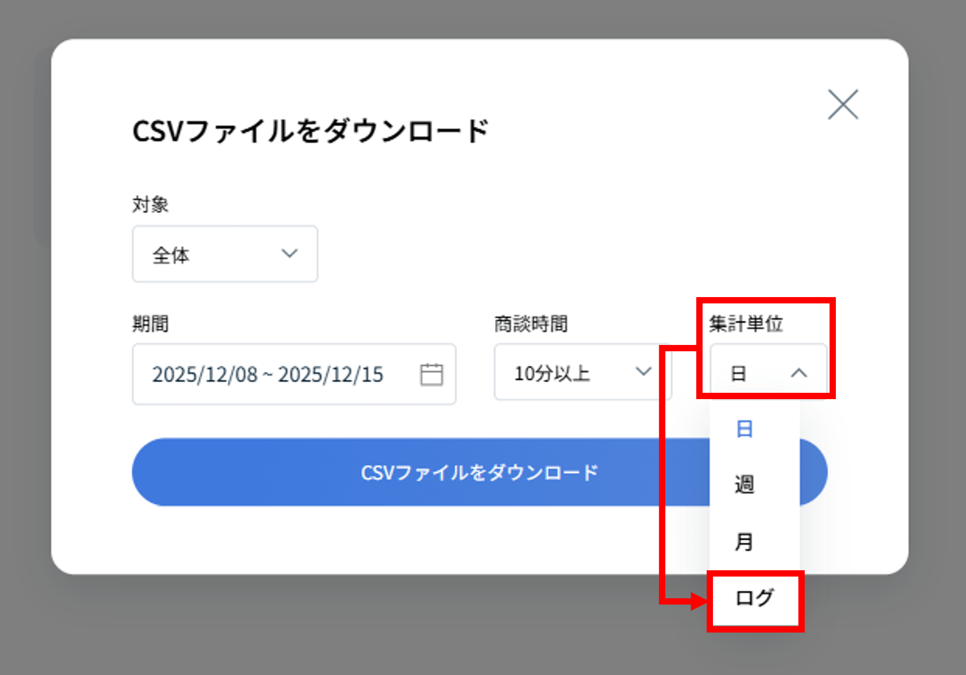Click the chevron arrow in 全体 selector

tap(289, 253)
